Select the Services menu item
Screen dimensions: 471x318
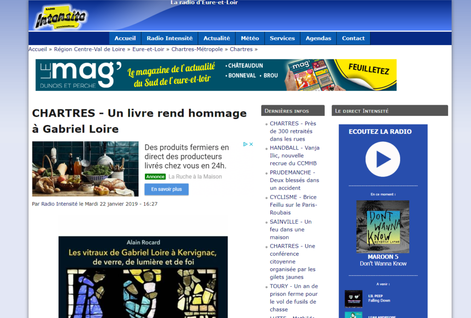pyautogui.click(x=282, y=39)
